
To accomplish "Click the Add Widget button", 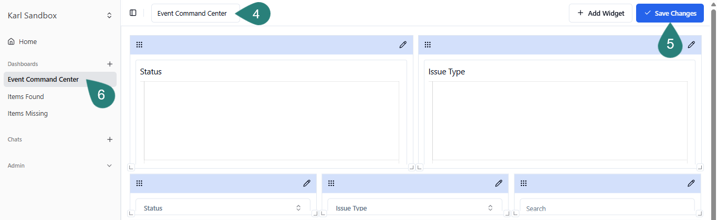I will point(600,13).
